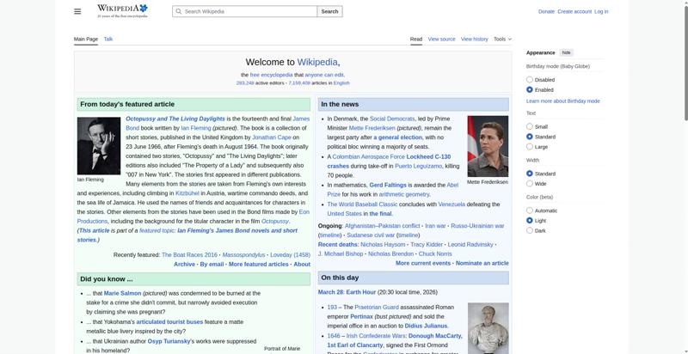Open the hamburger main menu
The width and height of the screenshot is (688, 354).
point(77,11)
